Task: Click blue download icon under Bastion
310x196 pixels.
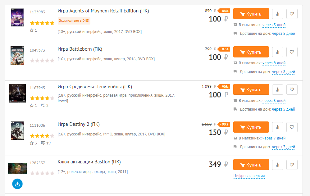Action: point(17,184)
